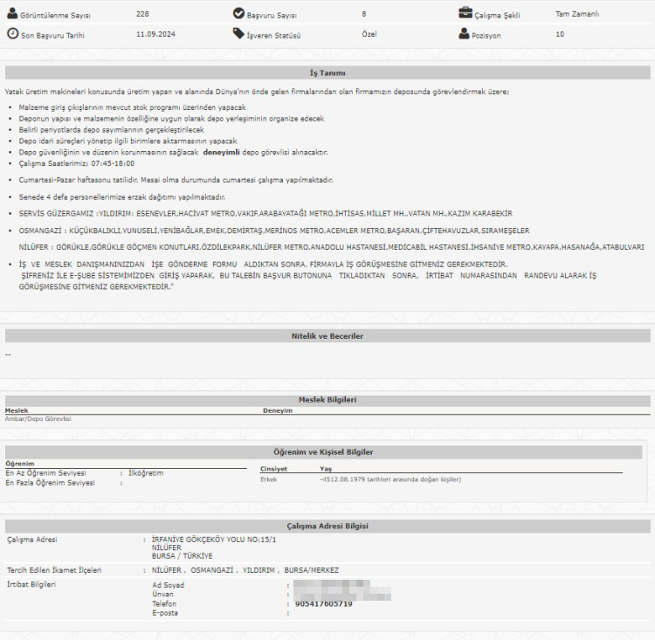This screenshot has height=640, width=655.
Task: Click the Çalışma Şekli briefcase icon
Action: pyautogui.click(x=465, y=14)
